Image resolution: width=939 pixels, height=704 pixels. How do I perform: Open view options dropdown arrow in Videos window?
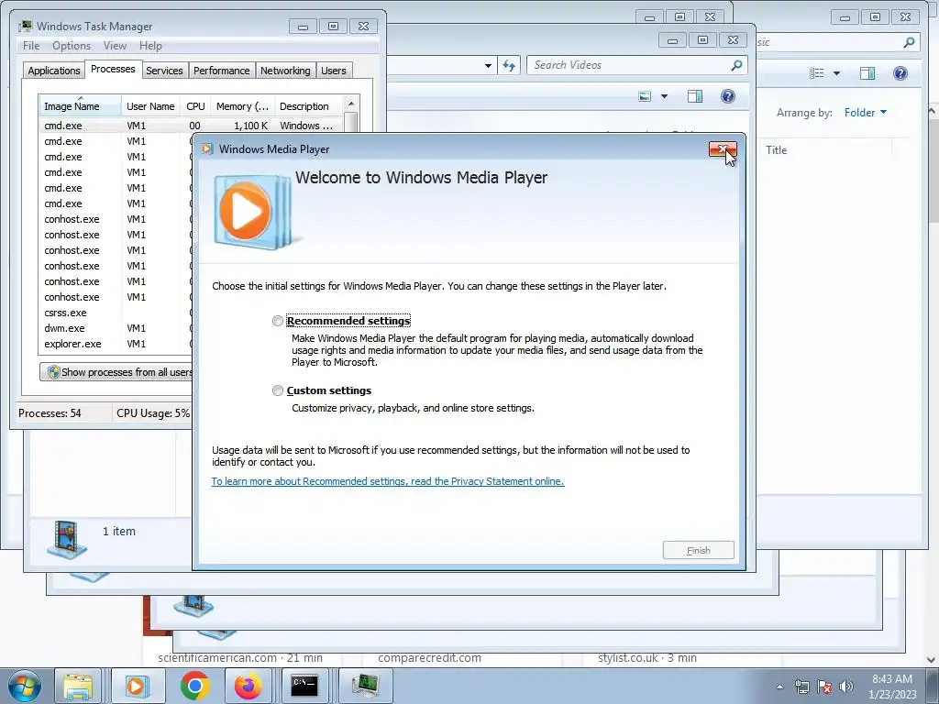click(664, 96)
